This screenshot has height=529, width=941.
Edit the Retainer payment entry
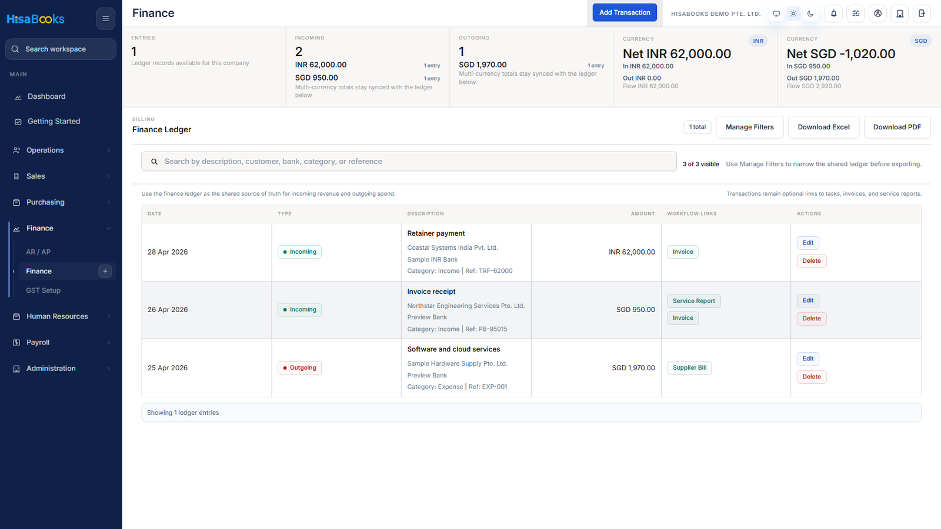coord(808,243)
